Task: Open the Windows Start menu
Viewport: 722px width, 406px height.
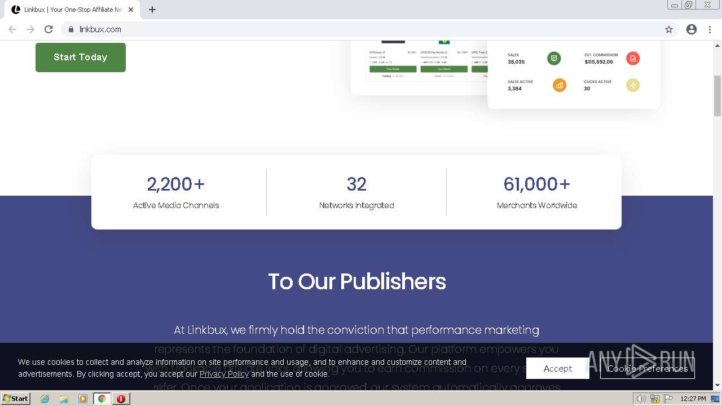Action: point(16,399)
